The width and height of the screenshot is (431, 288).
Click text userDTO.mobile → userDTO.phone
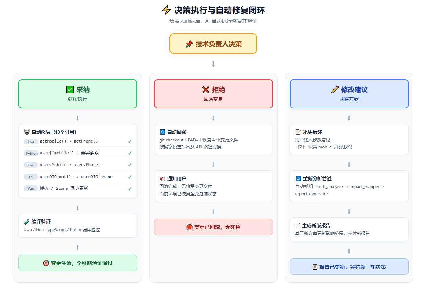76,177
